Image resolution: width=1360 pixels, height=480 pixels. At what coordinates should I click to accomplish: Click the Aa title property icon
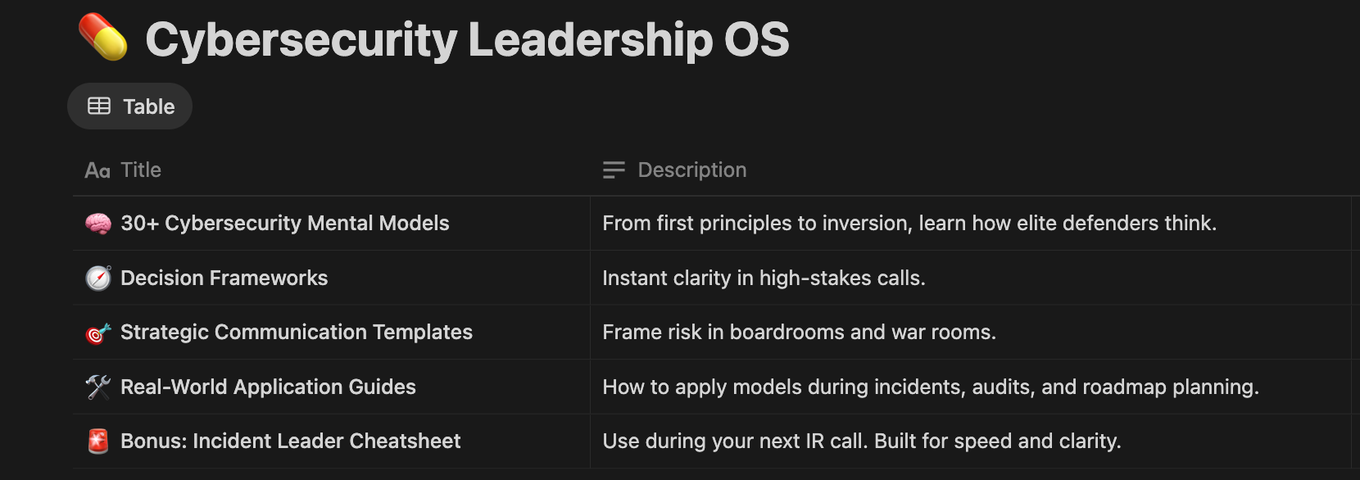97,170
